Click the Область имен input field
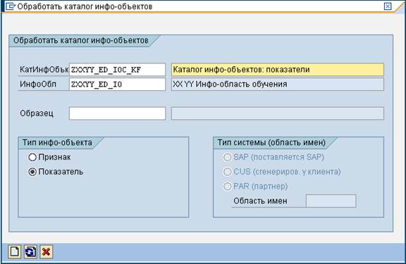The height and width of the screenshot is (264, 406). (331, 201)
